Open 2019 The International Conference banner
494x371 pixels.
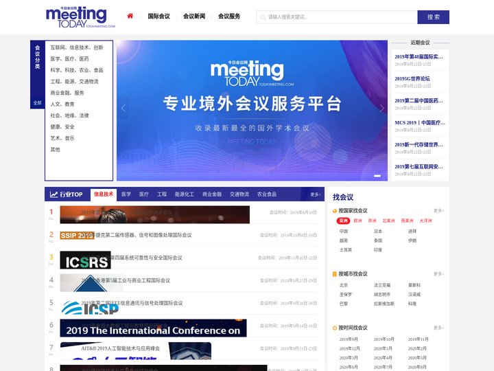(153, 328)
